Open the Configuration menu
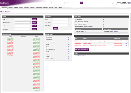Viewport: 131px width, 93px height. (39, 7)
